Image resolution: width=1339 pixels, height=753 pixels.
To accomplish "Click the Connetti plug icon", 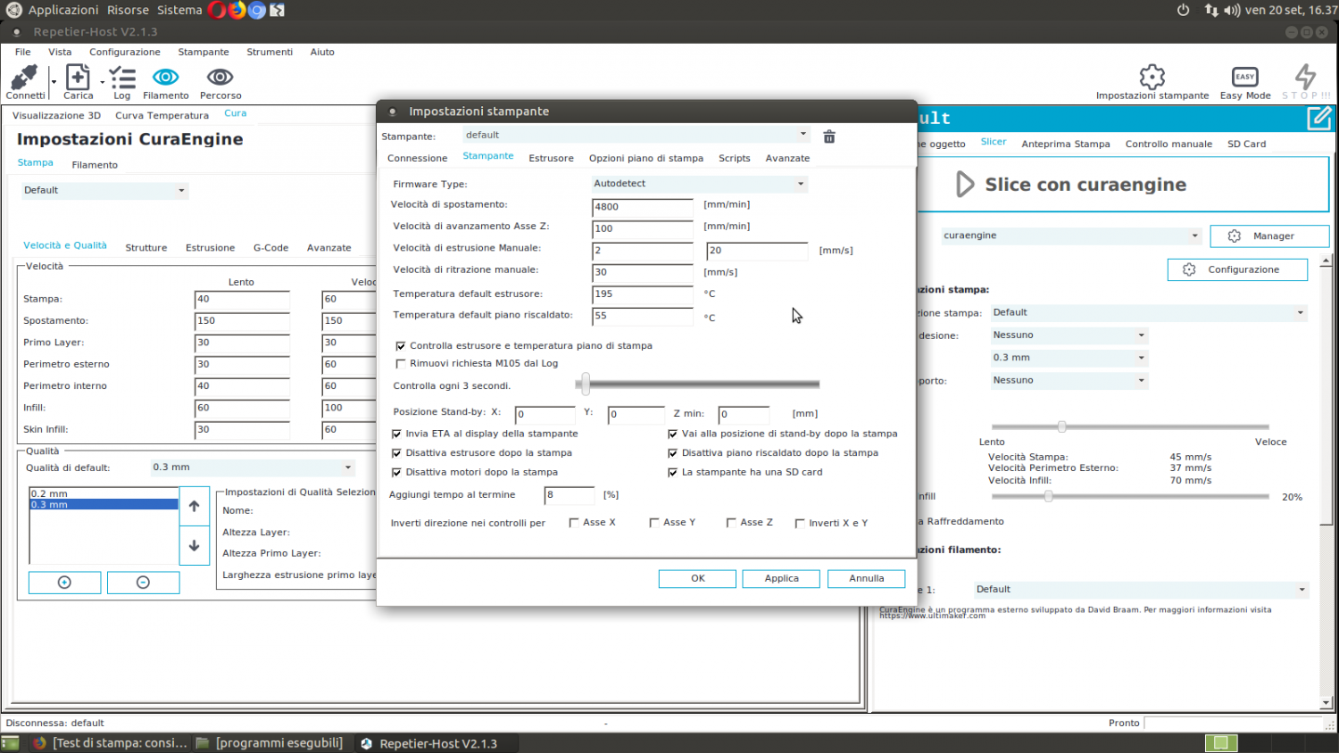I will click(24, 77).
